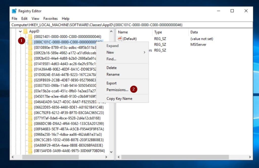Click the (Default) value name
The image size is (259, 168).
click(130, 39)
